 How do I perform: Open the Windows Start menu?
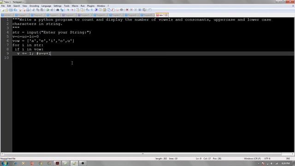[5, 163]
